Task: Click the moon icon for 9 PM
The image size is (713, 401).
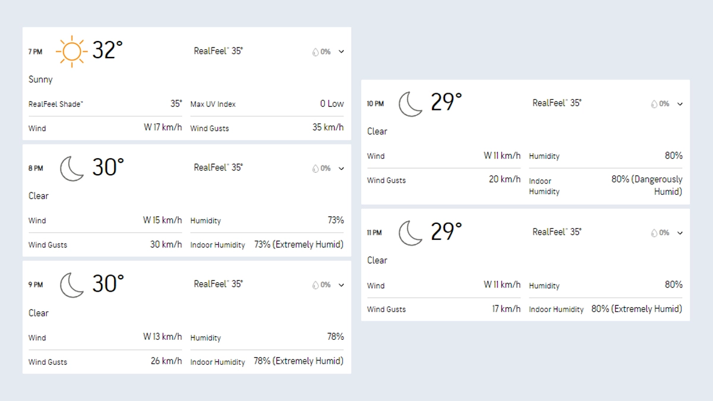Action: (72, 285)
